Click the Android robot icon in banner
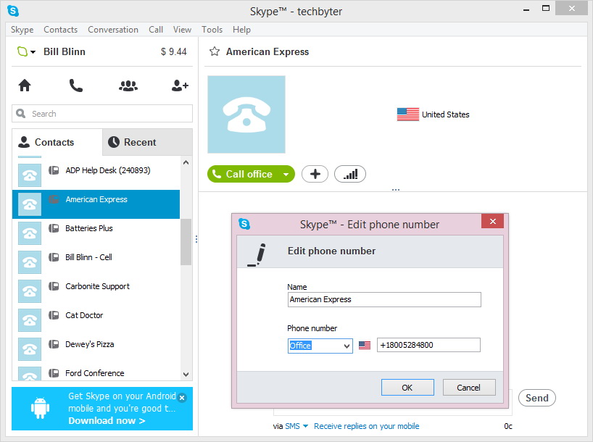This screenshot has height=442, width=593. pos(40,408)
